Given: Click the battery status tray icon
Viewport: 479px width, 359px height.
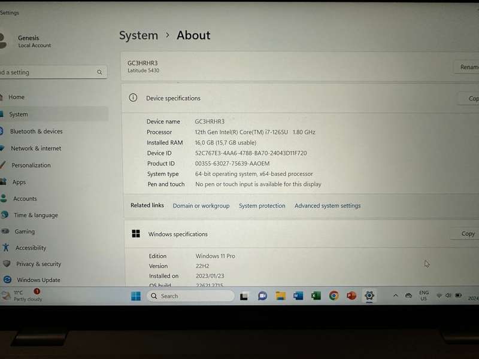Looking at the screenshot, I should [458, 296].
